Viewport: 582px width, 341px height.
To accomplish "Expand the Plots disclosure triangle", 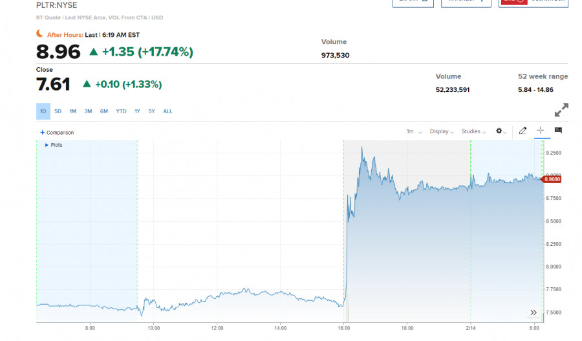I will 47,145.
